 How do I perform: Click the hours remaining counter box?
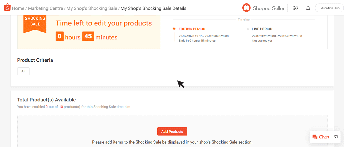[60, 37]
